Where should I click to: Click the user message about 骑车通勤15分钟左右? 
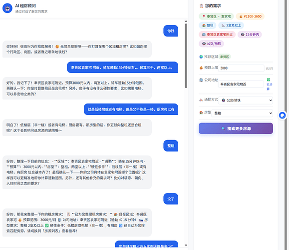point(123,67)
